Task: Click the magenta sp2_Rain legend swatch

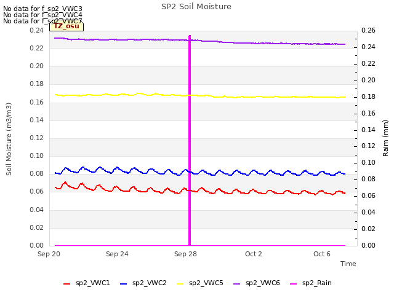Action: click(x=293, y=284)
